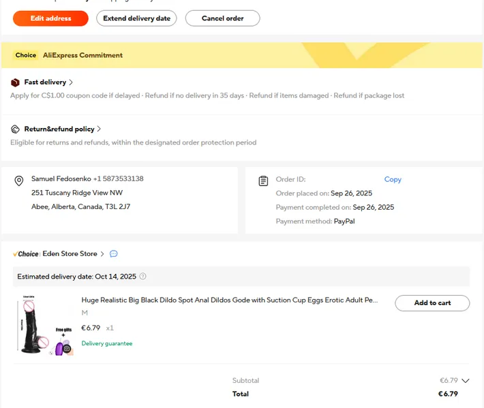Open the product title link

coord(229,300)
